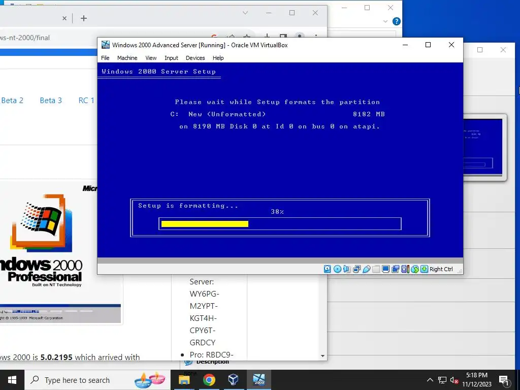520x390 pixels.
Task: Close the Chrome tab with the x
Action: (x=64, y=19)
